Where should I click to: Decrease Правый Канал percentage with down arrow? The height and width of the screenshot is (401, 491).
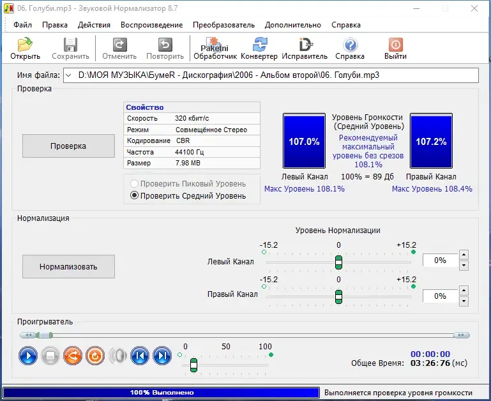click(464, 301)
